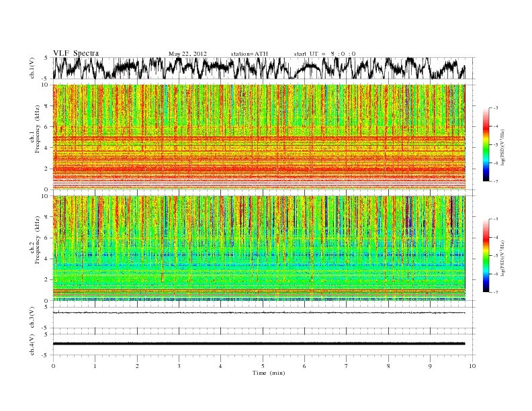Click the ch.1 'Frequency (kHz)' axis label
The height and width of the screenshot is (411, 532).
coord(38,130)
